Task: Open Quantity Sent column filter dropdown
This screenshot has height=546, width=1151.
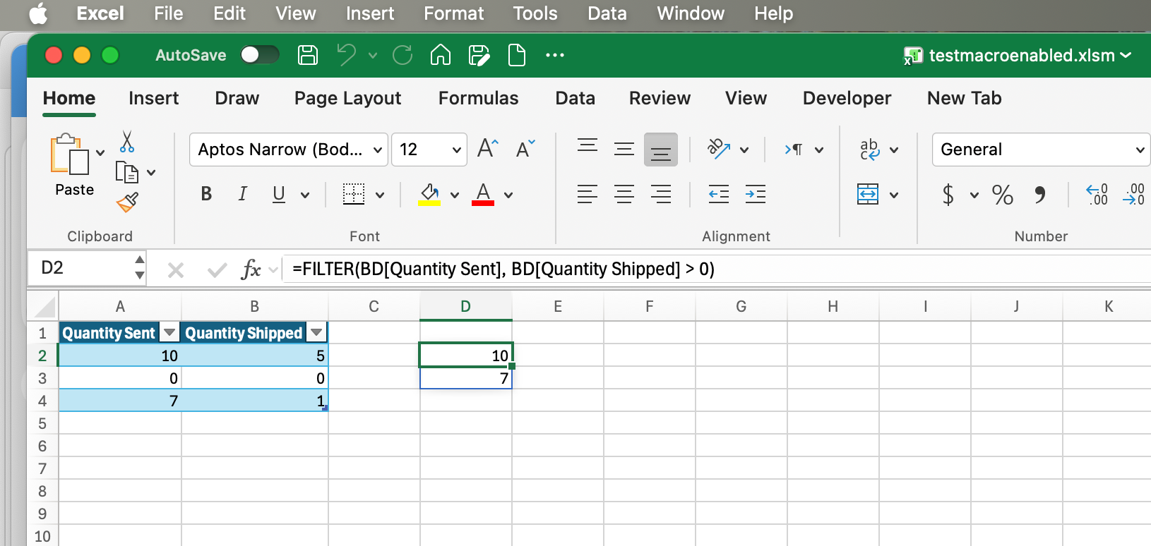Action: (169, 333)
